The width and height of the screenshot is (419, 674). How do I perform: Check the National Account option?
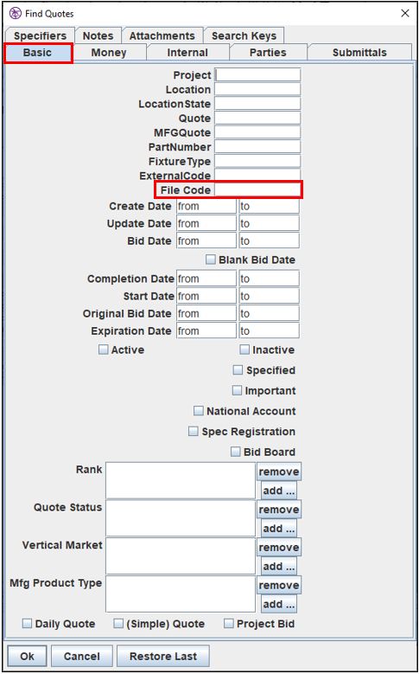point(198,411)
